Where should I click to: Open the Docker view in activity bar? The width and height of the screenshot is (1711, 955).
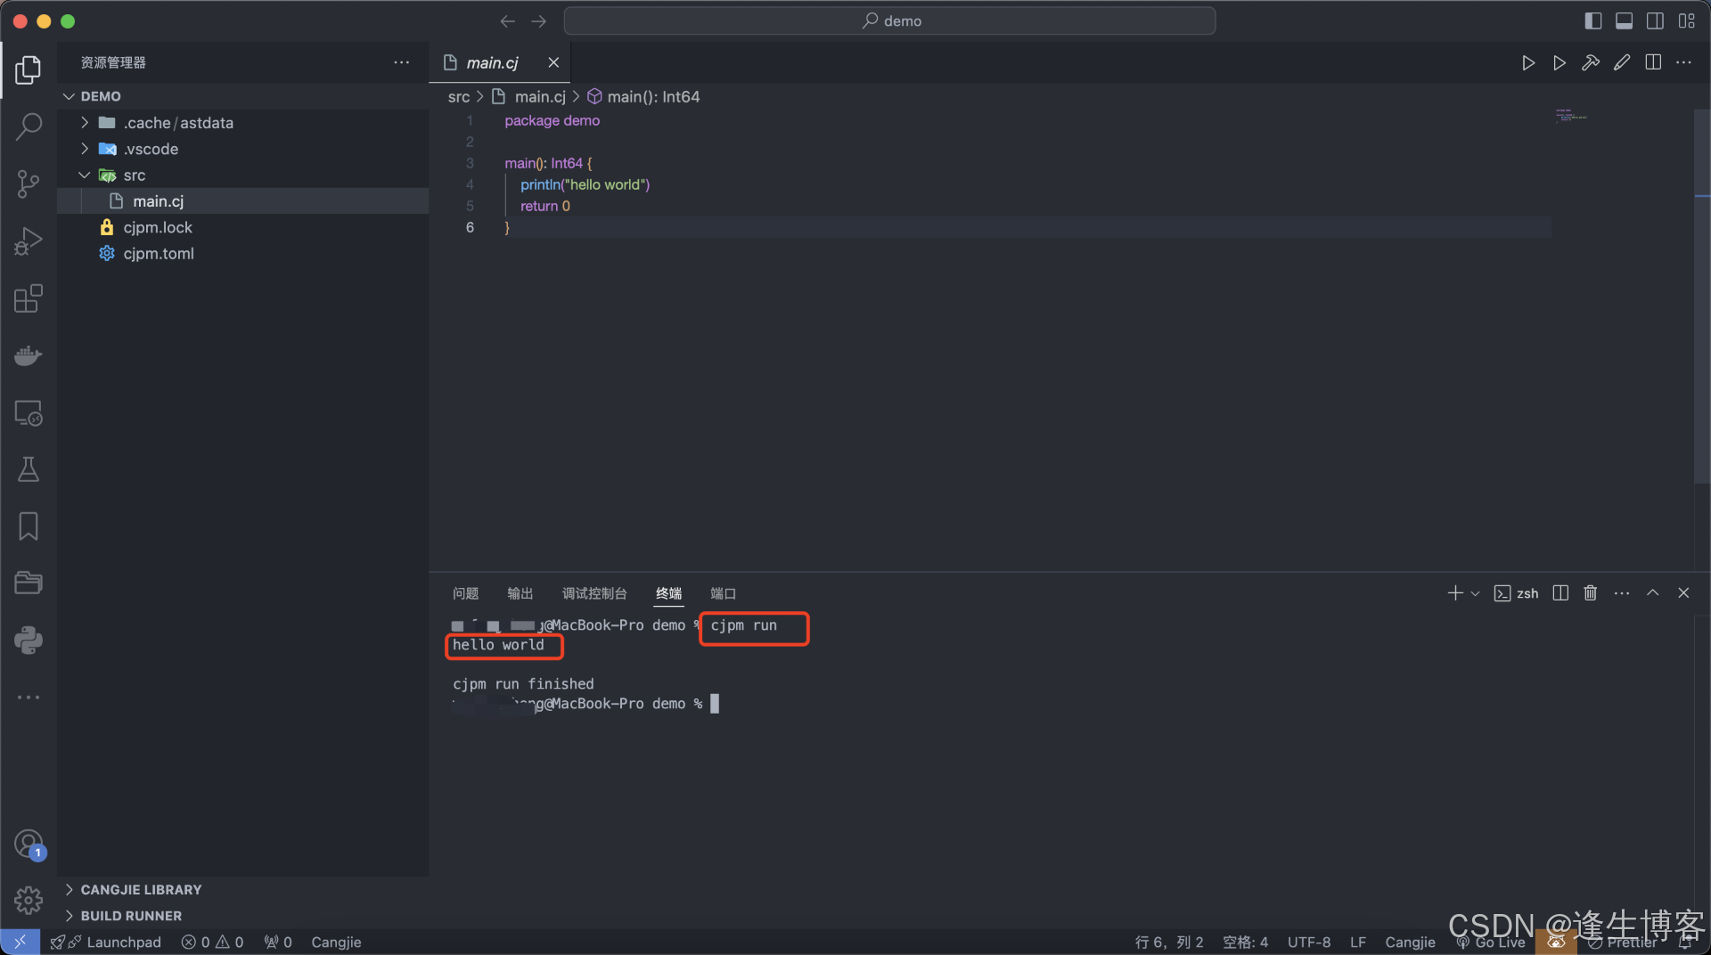pyautogui.click(x=29, y=355)
